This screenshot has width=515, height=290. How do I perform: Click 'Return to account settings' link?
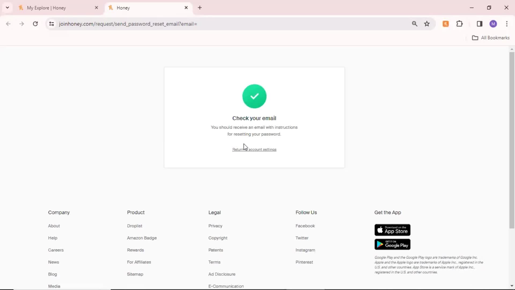point(254,149)
